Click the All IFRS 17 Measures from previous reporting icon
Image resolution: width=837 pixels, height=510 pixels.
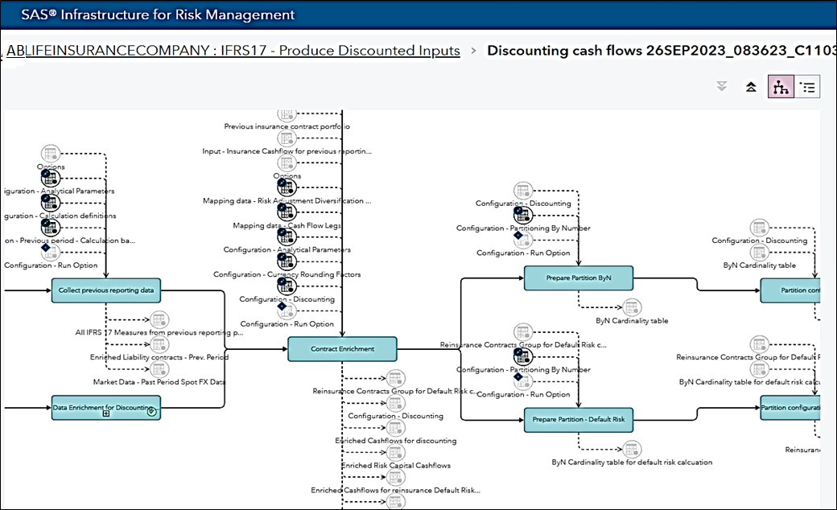click(159, 318)
